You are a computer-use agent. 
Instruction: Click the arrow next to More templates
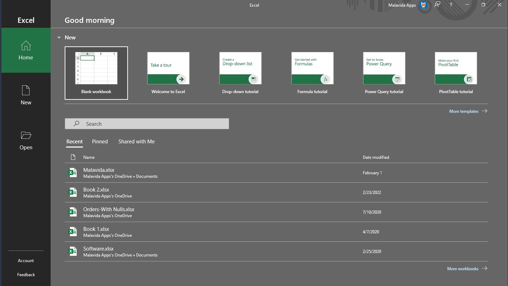coord(484,111)
